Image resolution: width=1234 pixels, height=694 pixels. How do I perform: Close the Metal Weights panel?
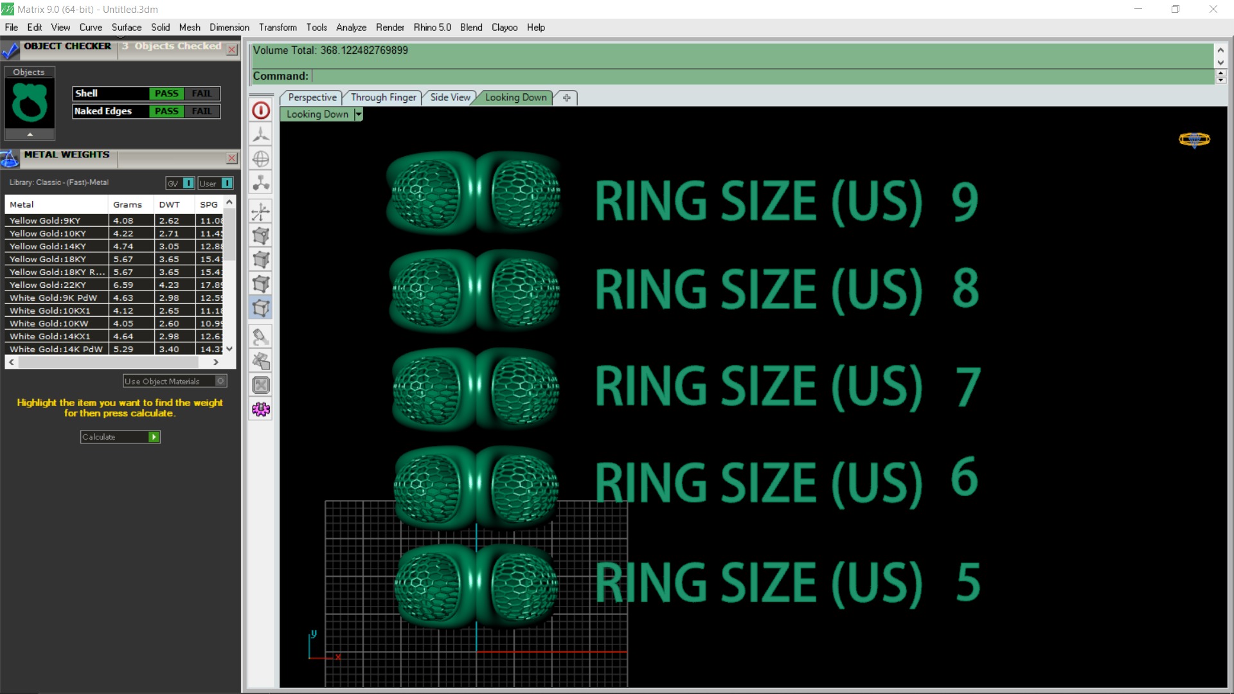click(232, 158)
